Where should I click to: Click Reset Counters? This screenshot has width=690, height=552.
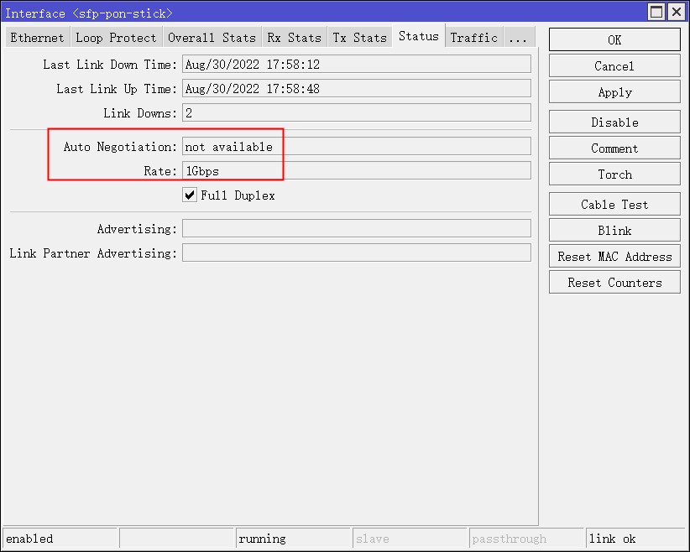click(614, 283)
